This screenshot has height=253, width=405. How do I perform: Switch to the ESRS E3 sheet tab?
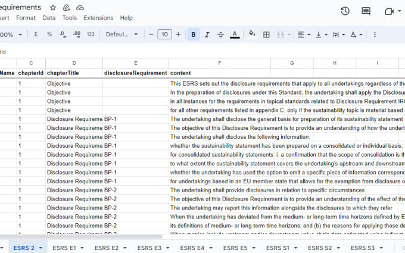[x=149, y=248]
